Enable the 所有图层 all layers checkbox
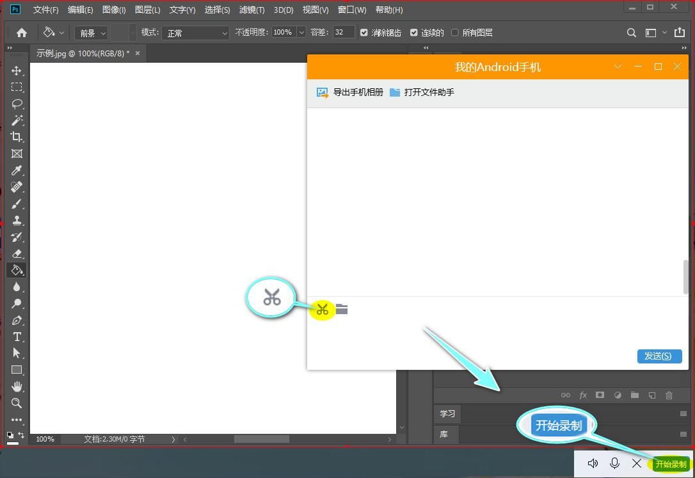 pyautogui.click(x=455, y=33)
